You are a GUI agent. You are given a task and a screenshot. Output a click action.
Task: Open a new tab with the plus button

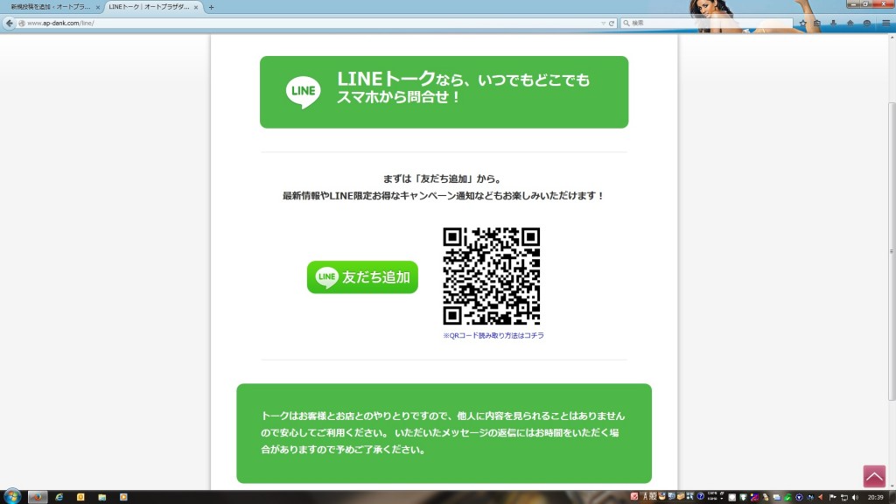[x=212, y=7]
